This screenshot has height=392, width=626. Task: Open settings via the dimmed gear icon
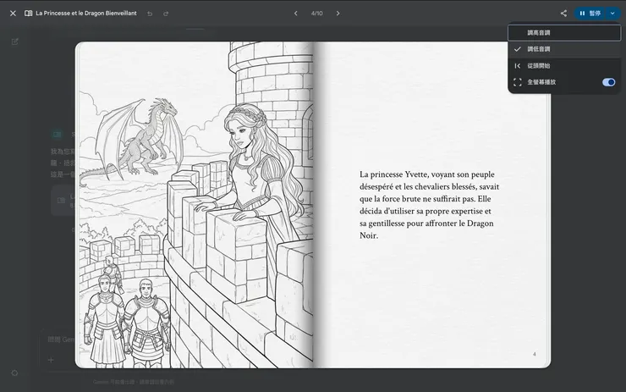[x=14, y=373]
